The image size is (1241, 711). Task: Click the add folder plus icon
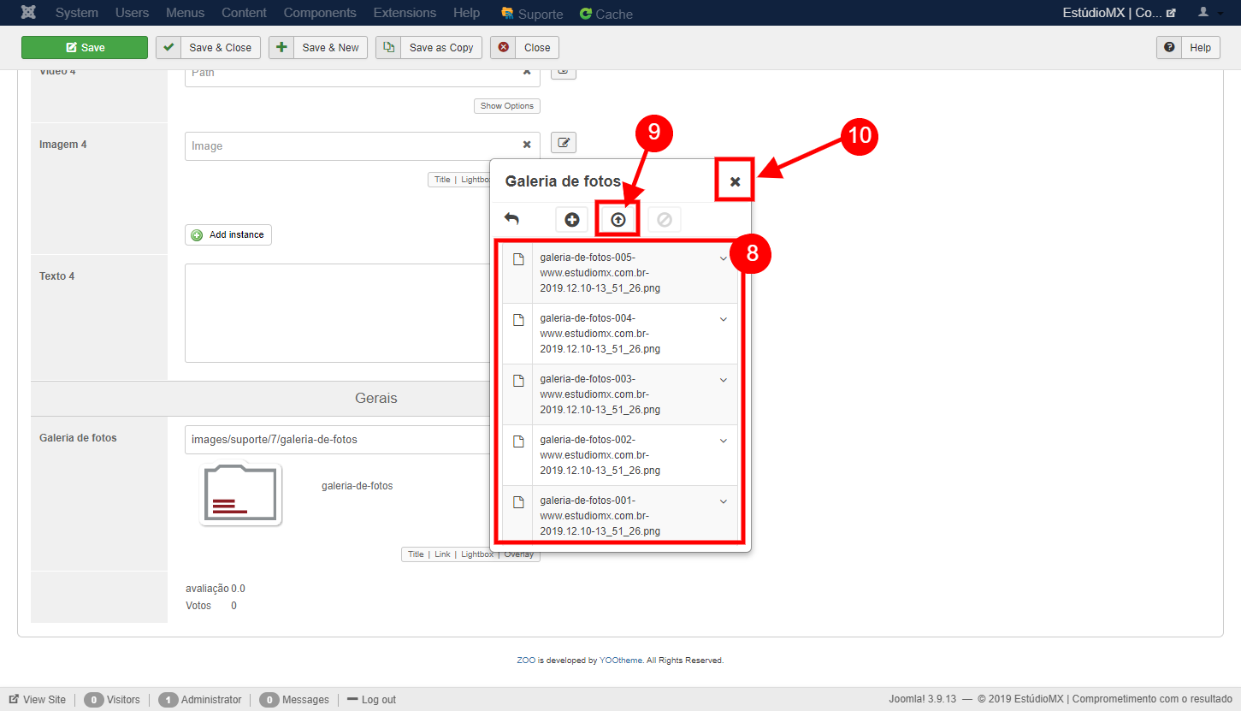(571, 220)
